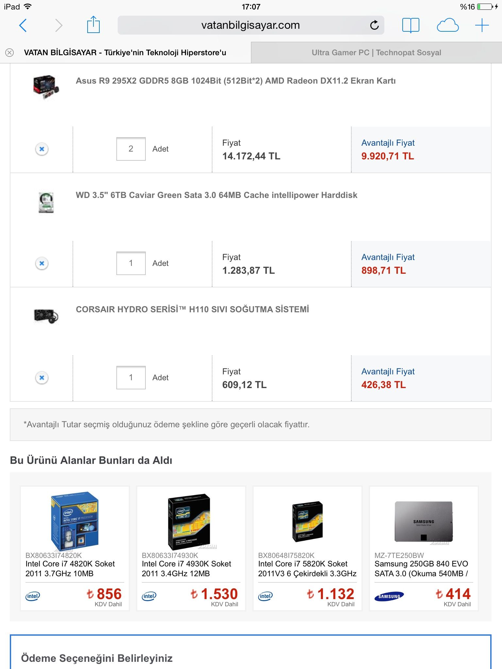This screenshot has height=669, width=502.
Task: Edit quantity field for Asus R9 295X2
Action: (131, 149)
